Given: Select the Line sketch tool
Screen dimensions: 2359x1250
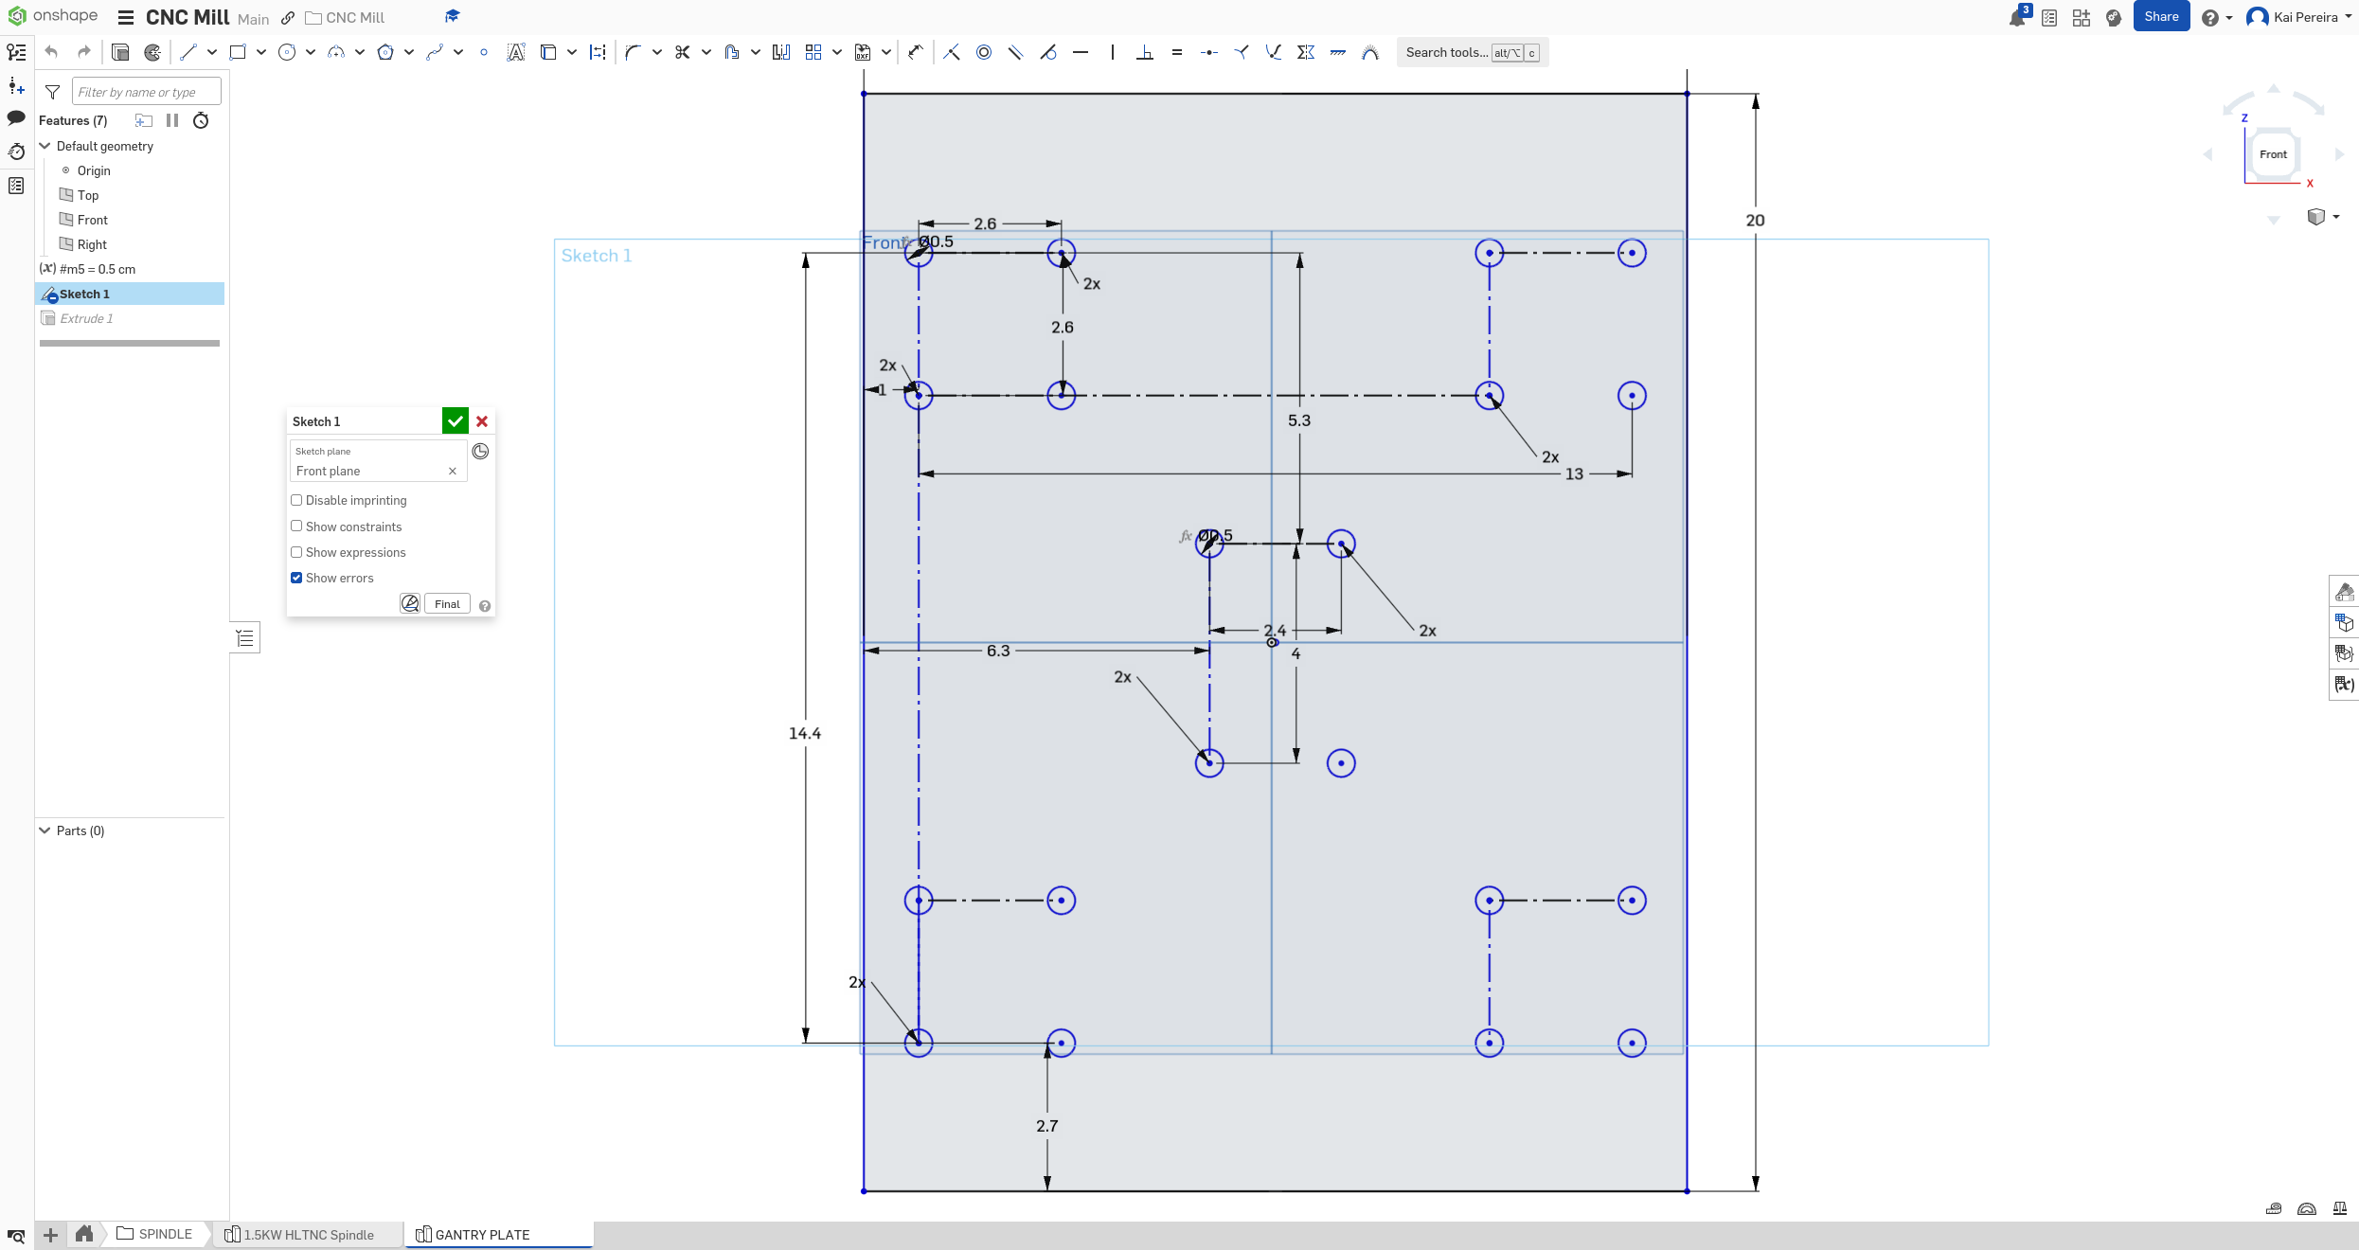Looking at the screenshot, I should click(x=188, y=52).
